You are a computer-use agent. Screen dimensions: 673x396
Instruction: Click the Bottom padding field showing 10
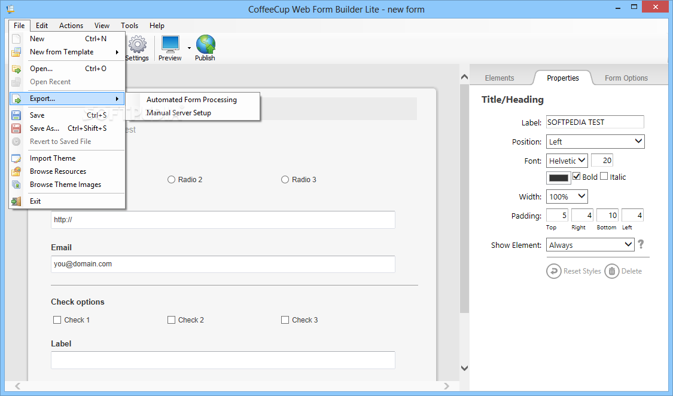pyautogui.click(x=607, y=215)
